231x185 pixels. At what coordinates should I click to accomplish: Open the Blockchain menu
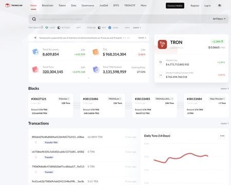pyautogui.click(x=48, y=6)
